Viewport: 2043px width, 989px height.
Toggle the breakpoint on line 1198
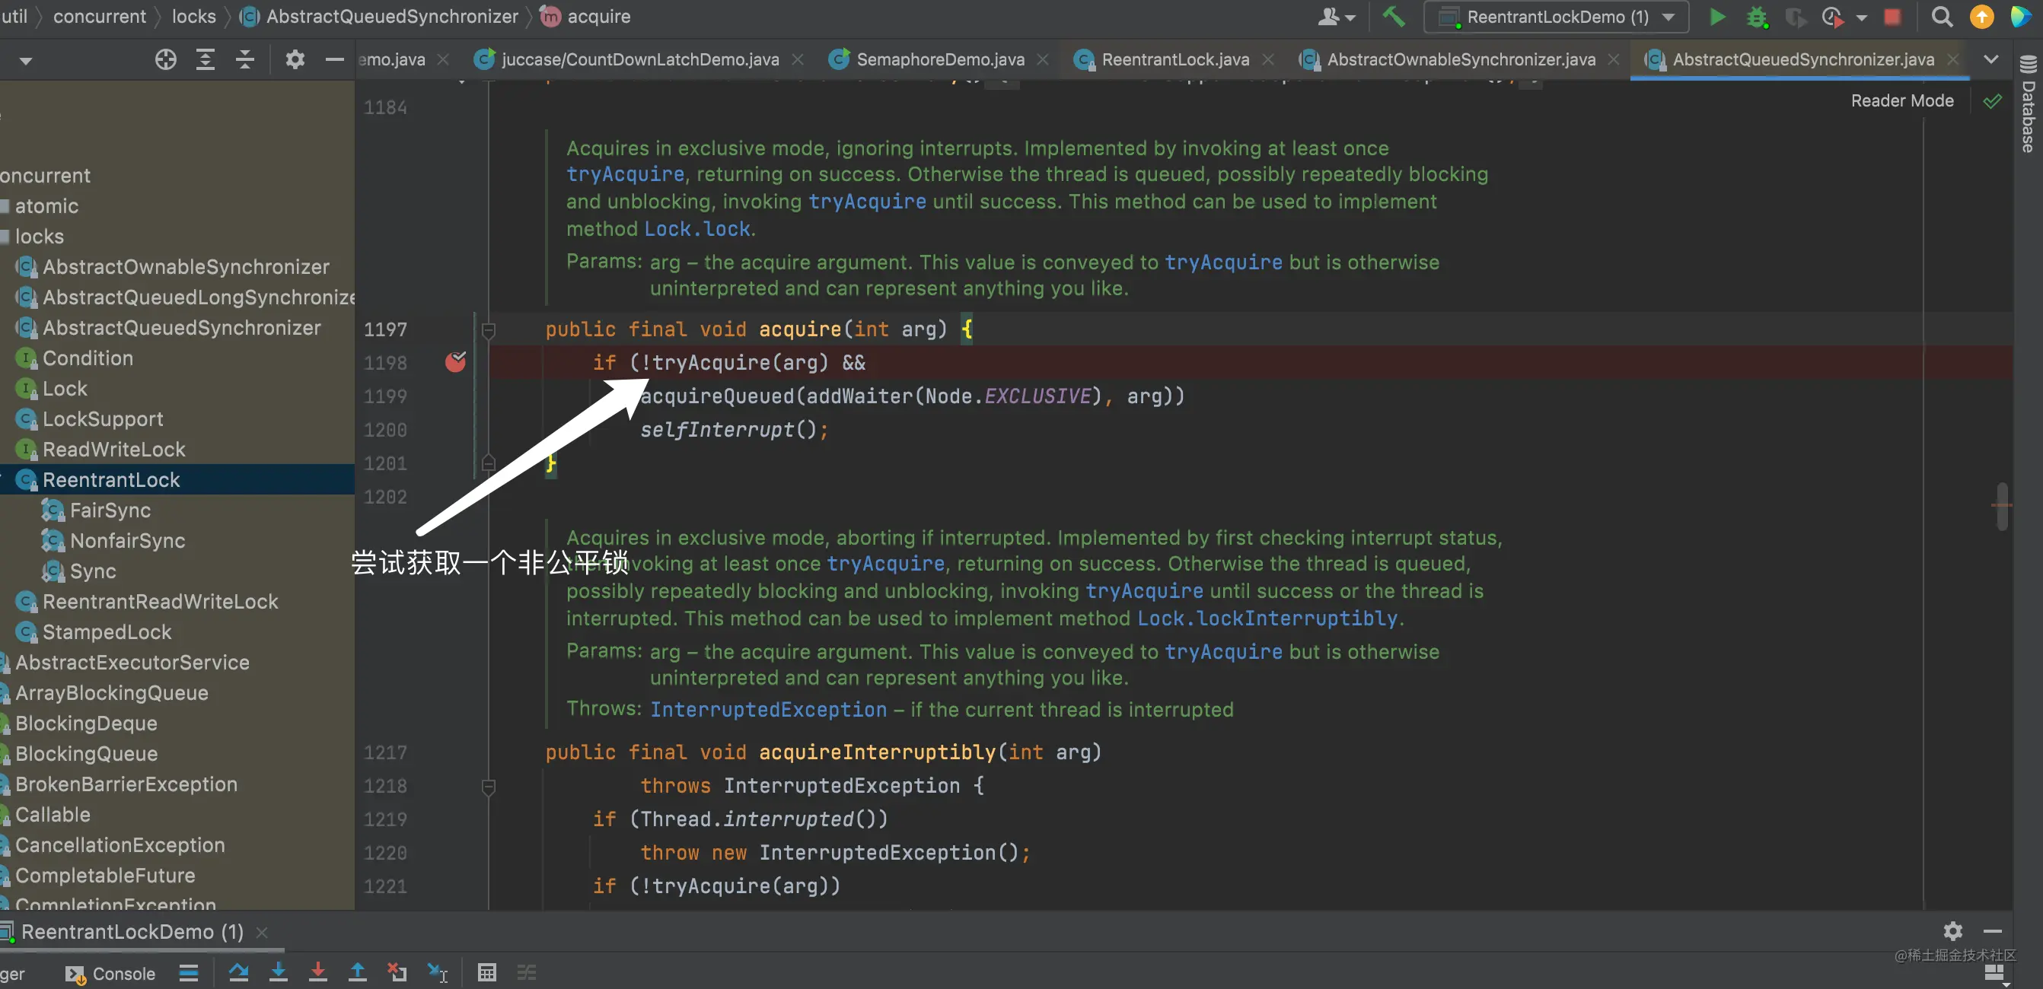coord(455,362)
